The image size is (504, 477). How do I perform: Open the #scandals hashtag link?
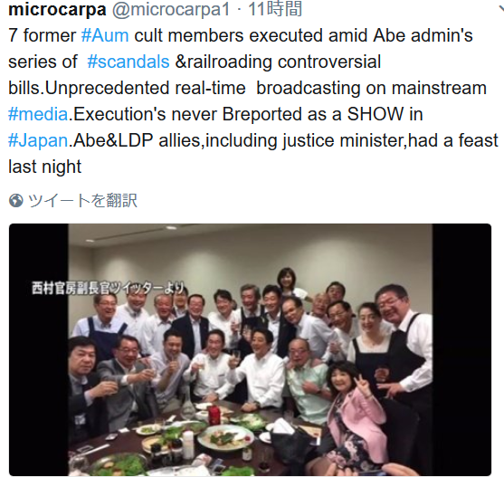click(128, 62)
